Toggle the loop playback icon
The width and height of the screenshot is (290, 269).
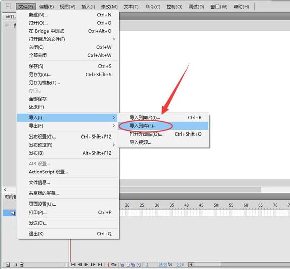[x=114, y=265]
